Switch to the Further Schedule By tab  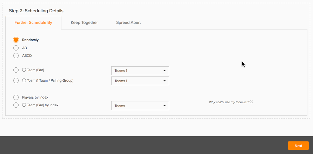(33, 22)
